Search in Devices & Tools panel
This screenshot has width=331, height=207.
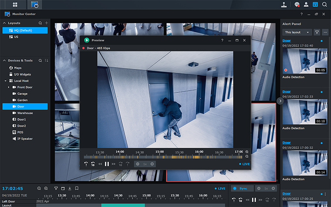pos(40,61)
